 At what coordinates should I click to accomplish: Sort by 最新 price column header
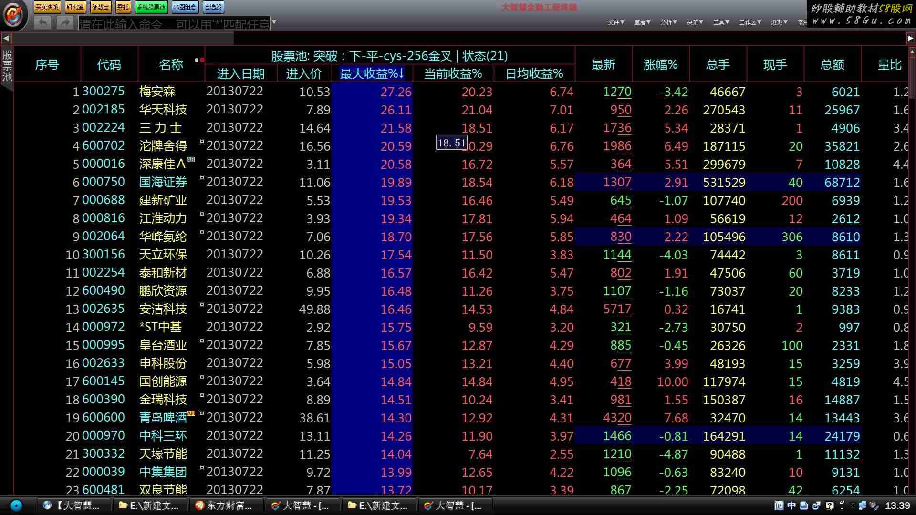pos(604,64)
